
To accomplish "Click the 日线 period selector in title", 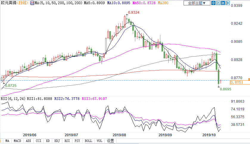I will [x=22, y=3].
